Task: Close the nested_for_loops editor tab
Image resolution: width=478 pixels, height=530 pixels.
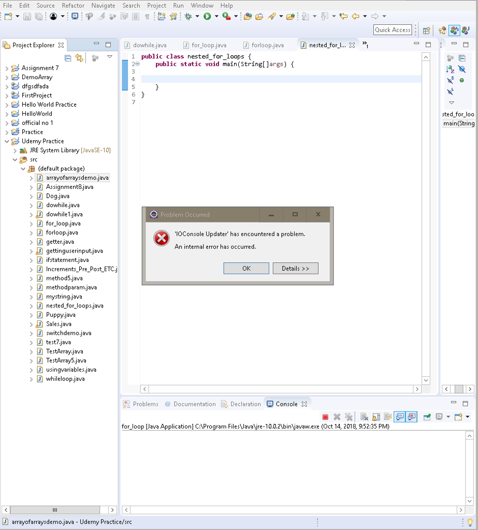Action: [352, 46]
